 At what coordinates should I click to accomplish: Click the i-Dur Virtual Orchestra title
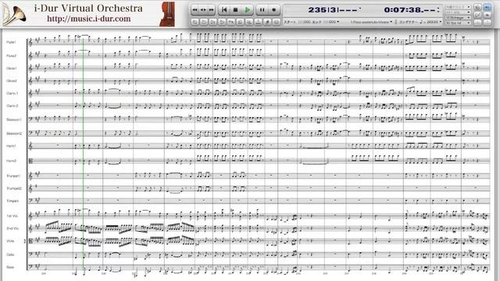(88, 8)
